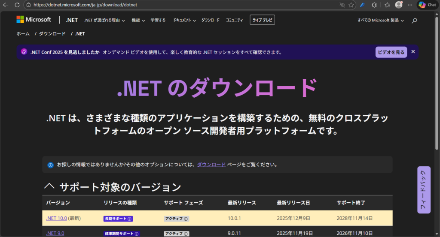The width and height of the screenshot is (440, 237).
Task: Click info icon next to 長期サポート badge
Action: click(129, 219)
